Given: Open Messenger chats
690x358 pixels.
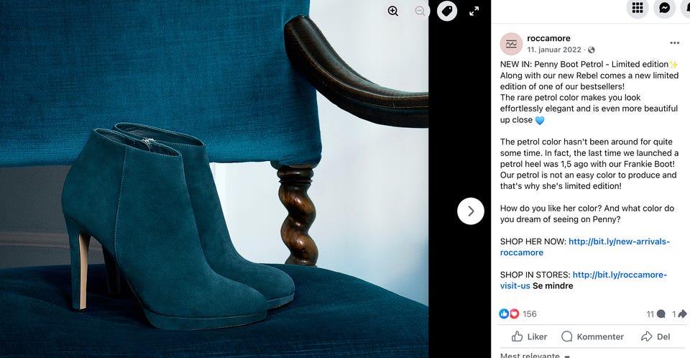Looking at the screenshot, I should (664, 8).
